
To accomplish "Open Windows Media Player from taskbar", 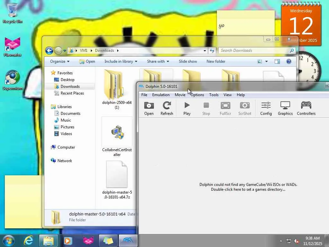I will click(x=68, y=241).
